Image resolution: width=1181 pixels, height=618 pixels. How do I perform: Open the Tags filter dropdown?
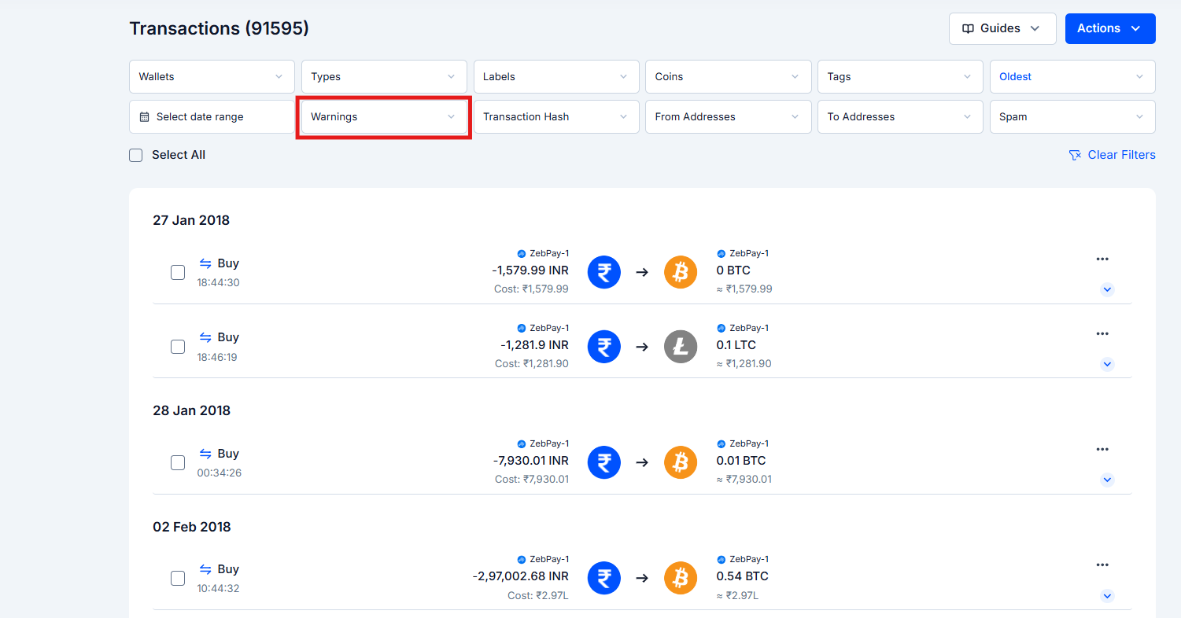900,76
